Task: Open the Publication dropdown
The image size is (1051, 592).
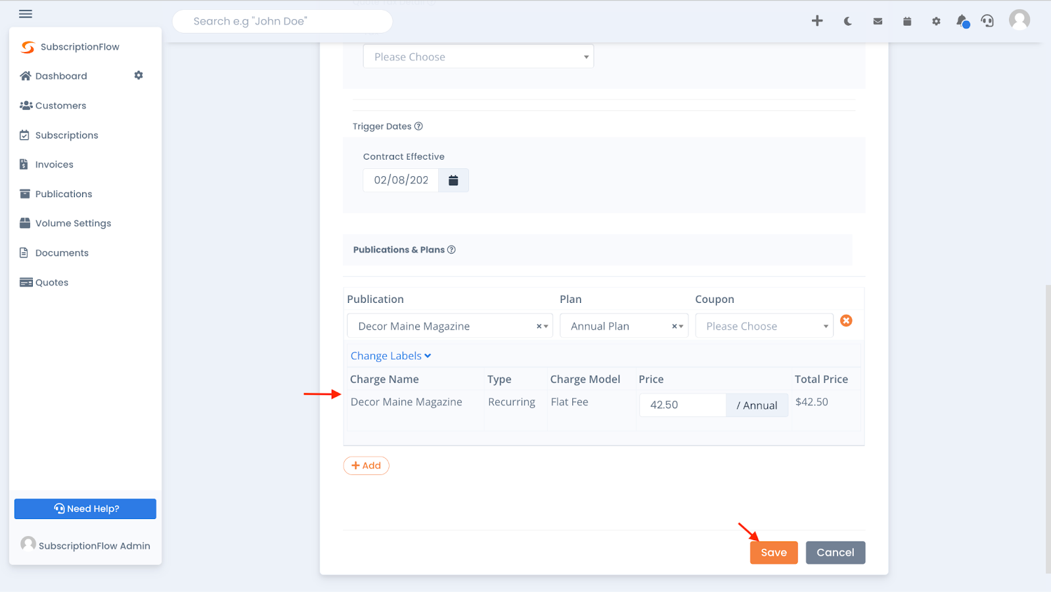Action: coord(450,326)
